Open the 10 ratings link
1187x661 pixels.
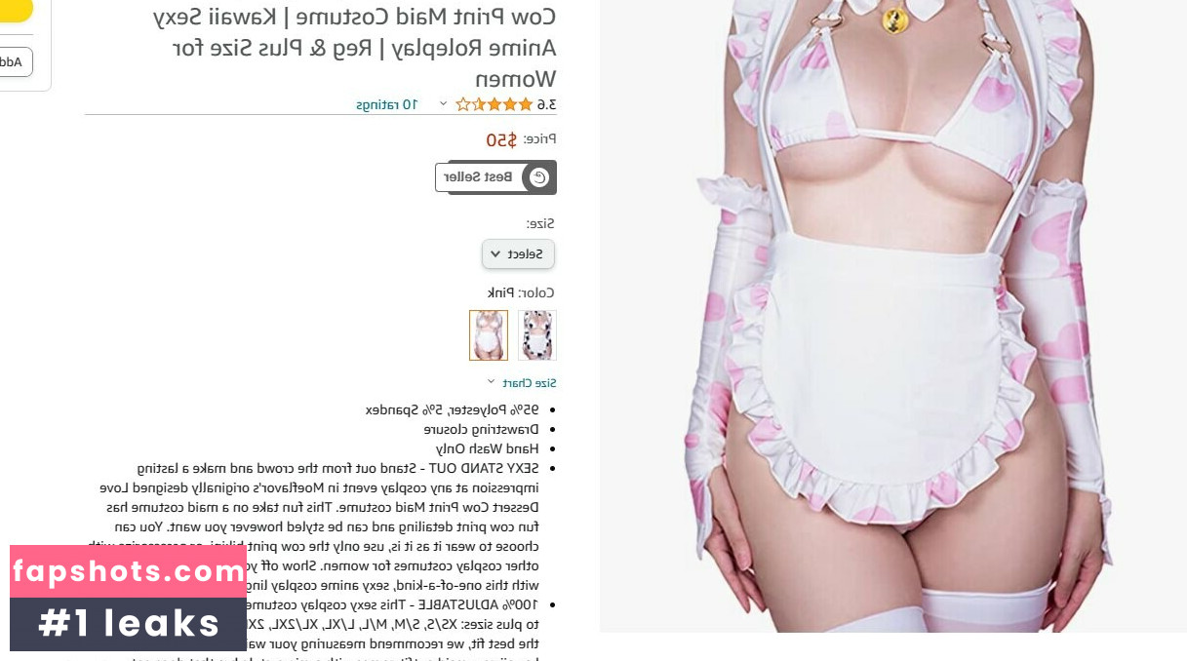tap(387, 104)
